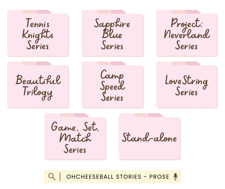The width and height of the screenshot is (225, 189).
Task: Open the Tennis Knights Series folder
Action: pyautogui.click(x=38, y=35)
